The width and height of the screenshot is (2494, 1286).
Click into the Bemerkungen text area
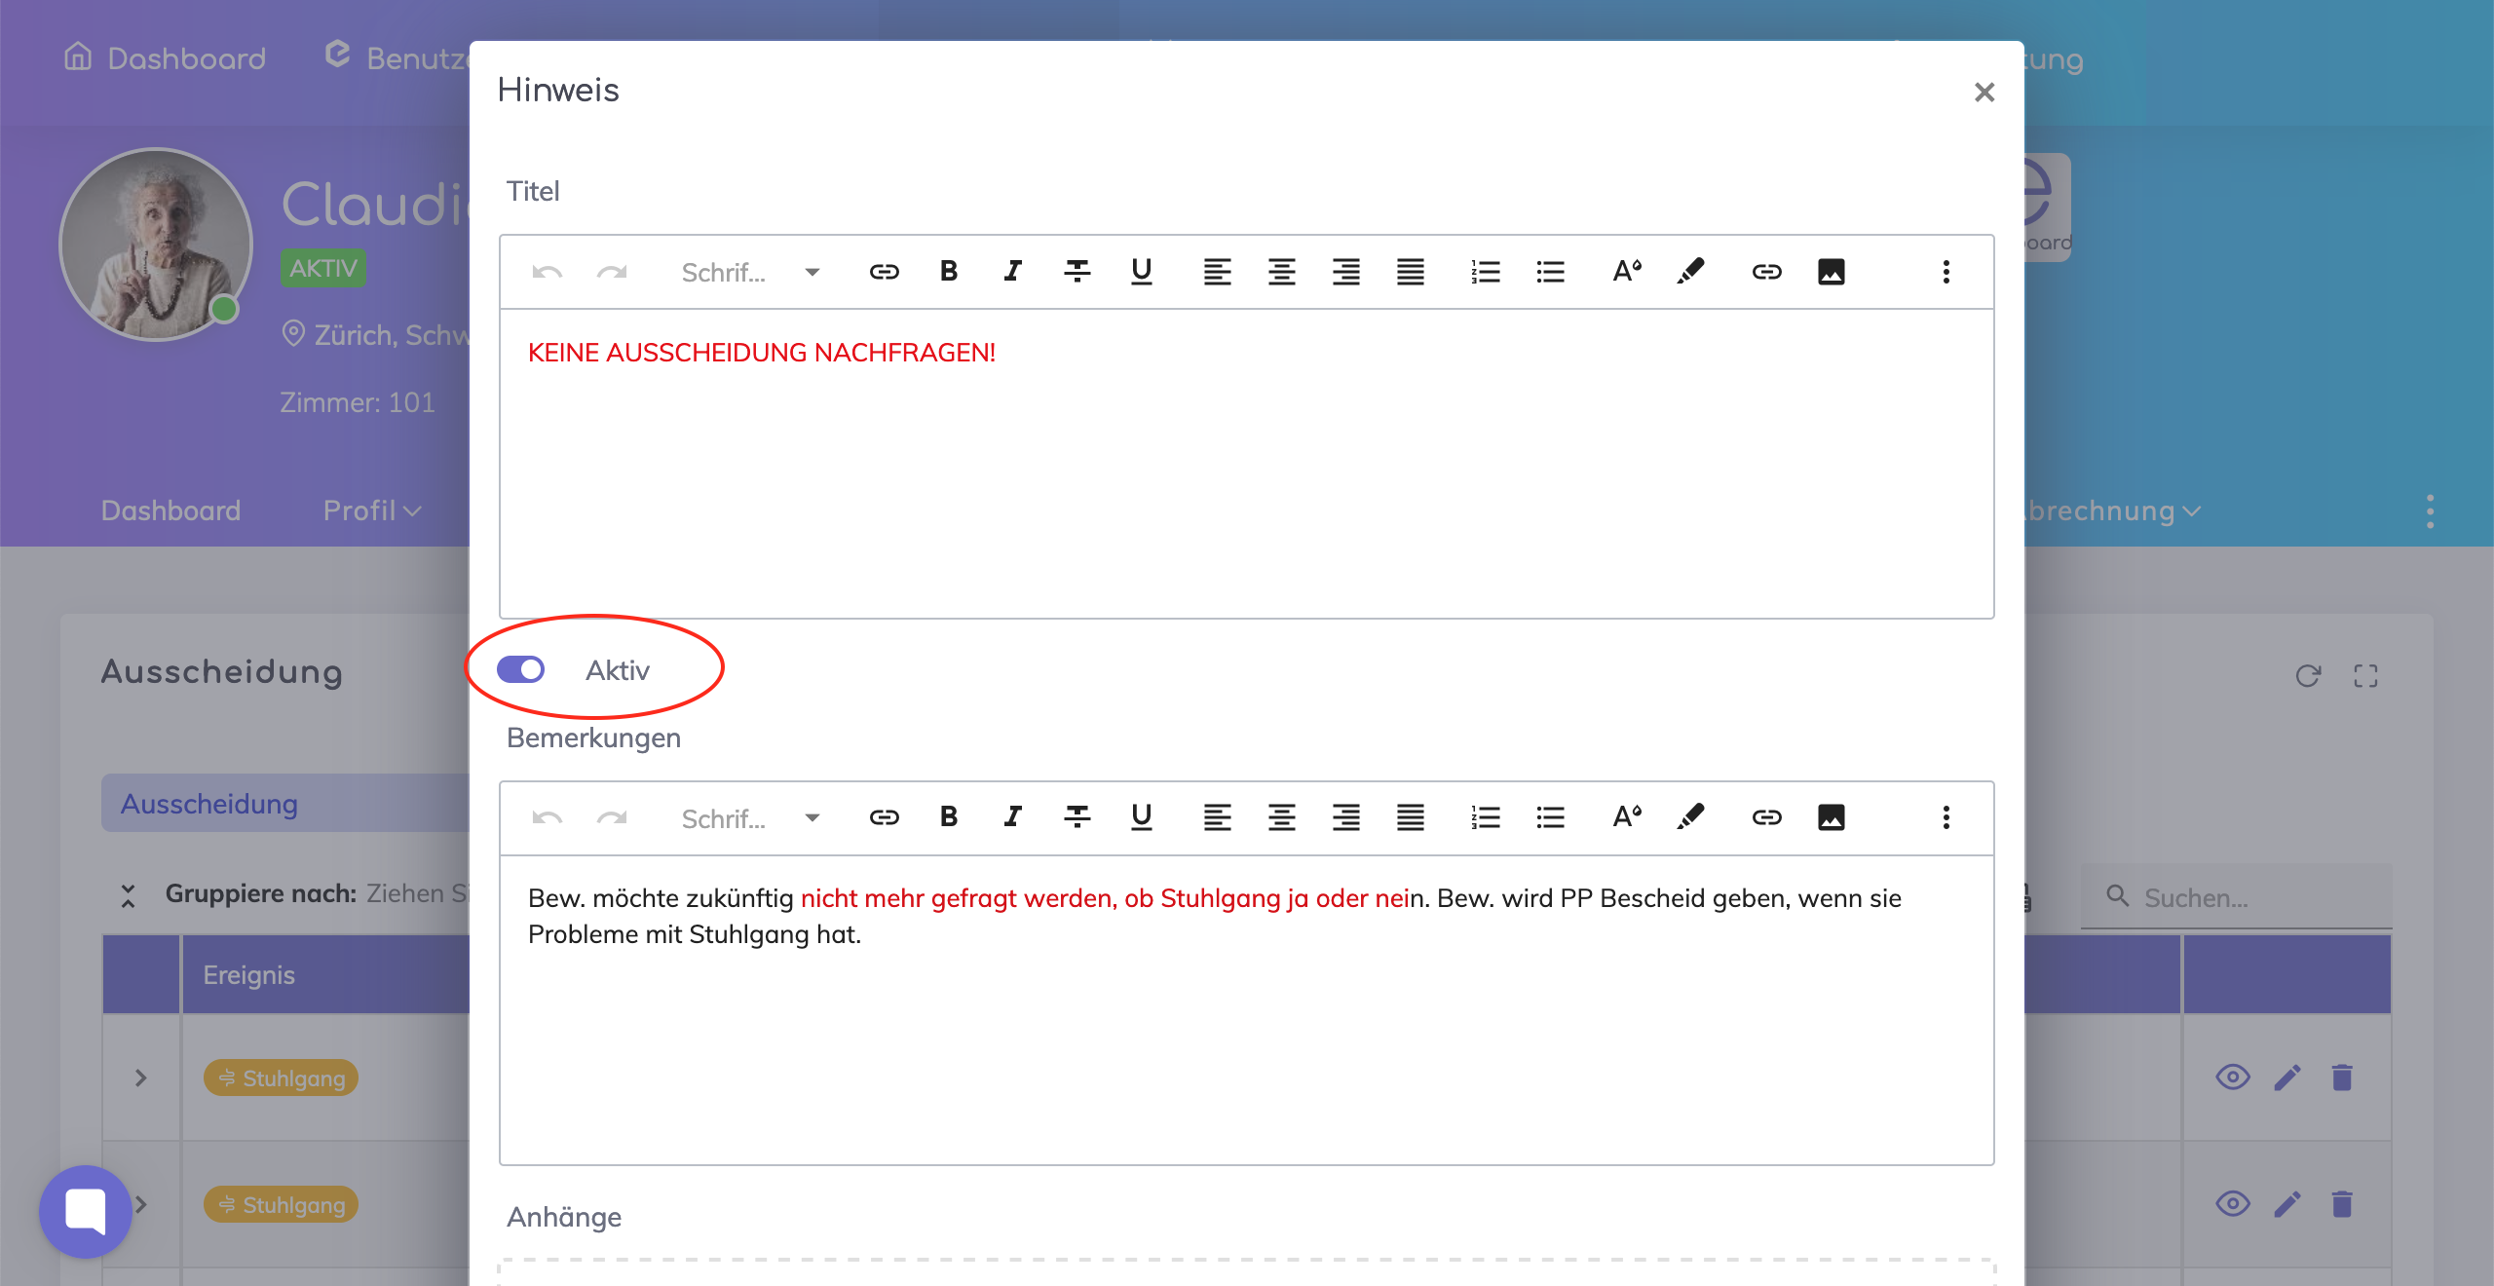point(1245,1033)
